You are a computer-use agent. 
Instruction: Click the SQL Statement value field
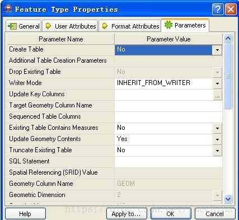click(x=168, y=162)
